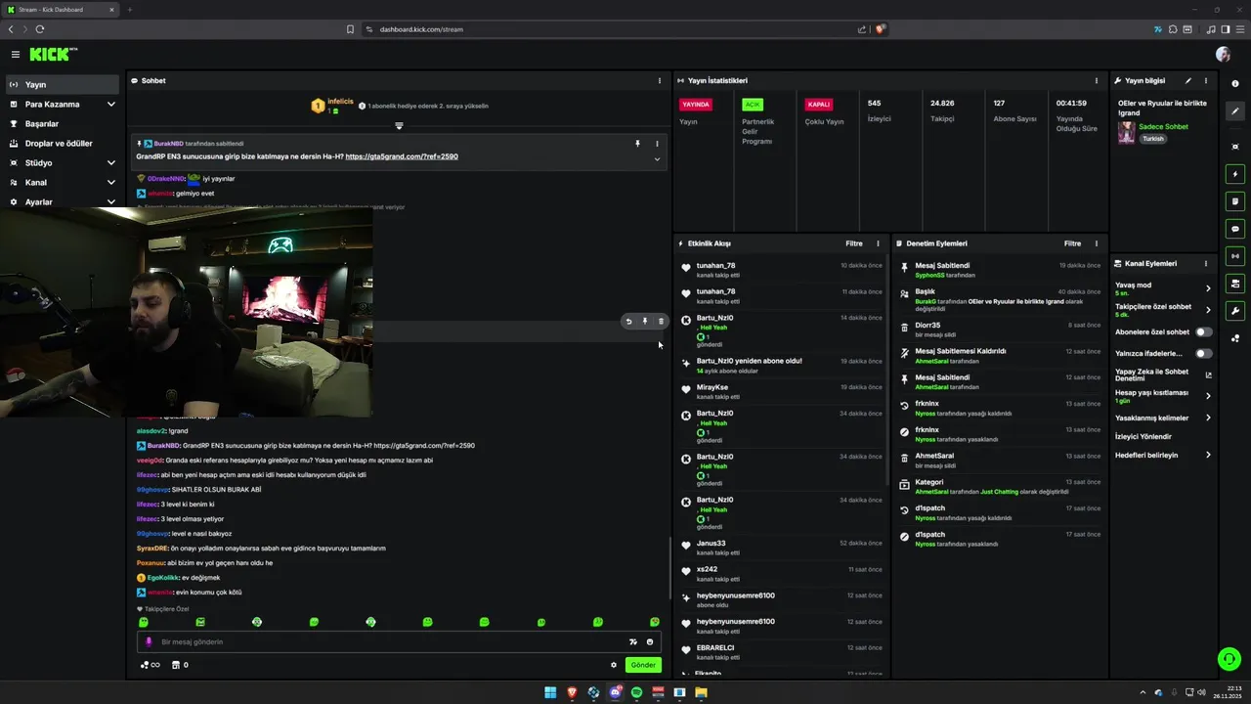This screenshot has width=1251, height=704.
Task: Toggle the wrench stream info icon in sidebar
Action: click(x=1235, y=311)
